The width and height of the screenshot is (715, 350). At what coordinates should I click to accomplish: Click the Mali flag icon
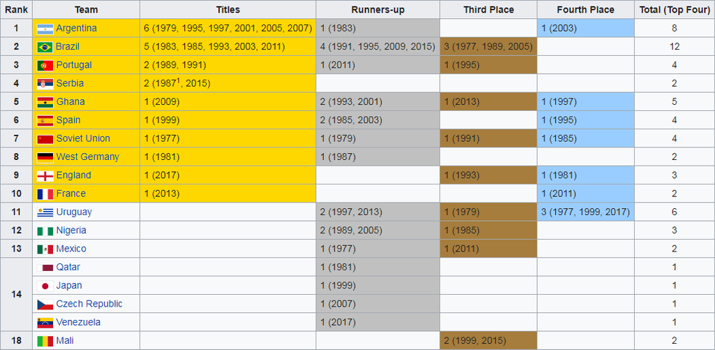(45, 341)
